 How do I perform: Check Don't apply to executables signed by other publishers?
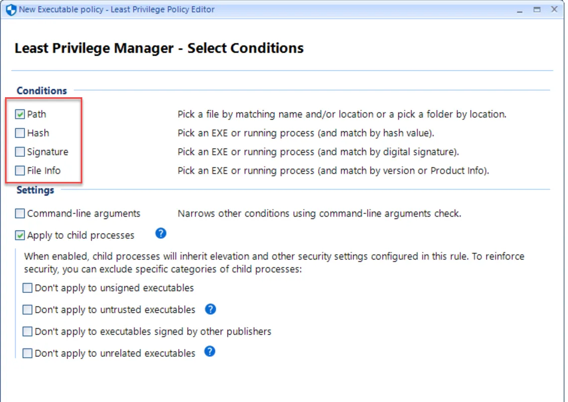coord(28,331)
